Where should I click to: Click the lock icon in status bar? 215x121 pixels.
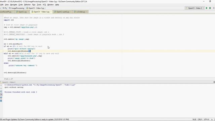(x=212, y=120)
